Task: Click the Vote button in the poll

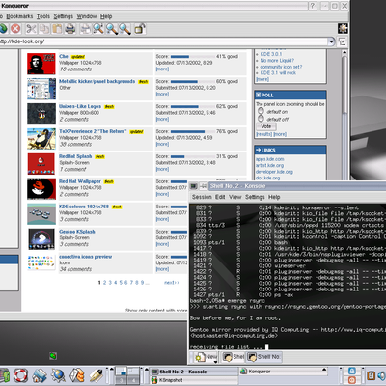Action: [x=266, y=126]
